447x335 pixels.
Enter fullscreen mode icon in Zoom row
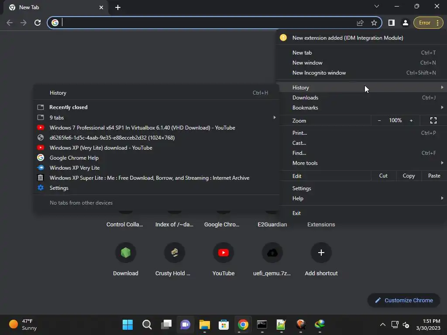pyautogui.click(x=433, y=120)
